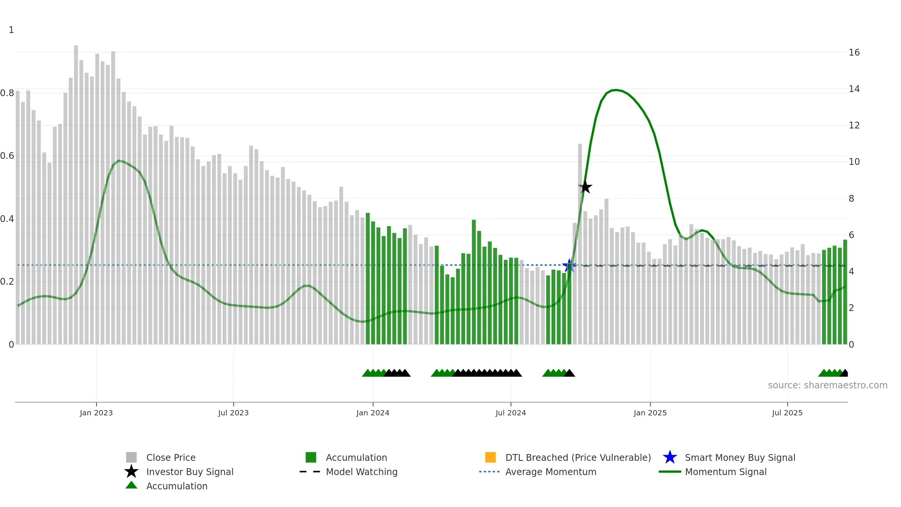Toggle the Momentum Signal legend entry
Image resolution: width=901 pixels, height=507 pixels.
point(713,472)
